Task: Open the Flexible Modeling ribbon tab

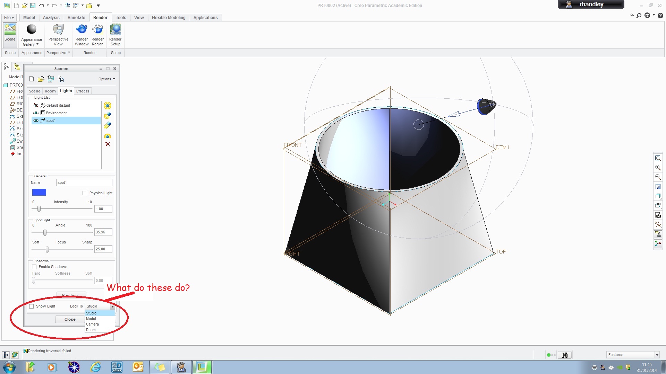Action: pos(169,17)
